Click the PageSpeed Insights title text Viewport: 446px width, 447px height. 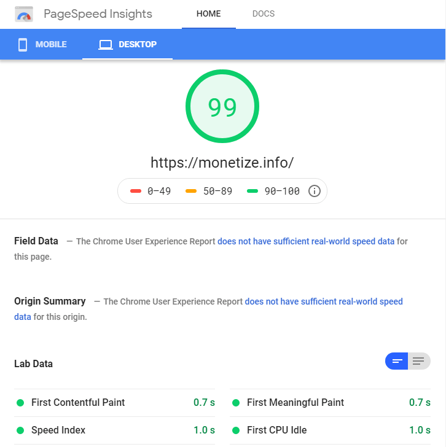(98, 14)
